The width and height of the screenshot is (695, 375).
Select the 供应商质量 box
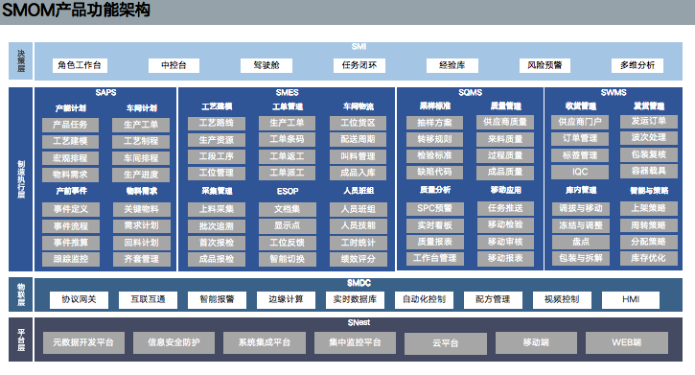[x=505, y=122]
